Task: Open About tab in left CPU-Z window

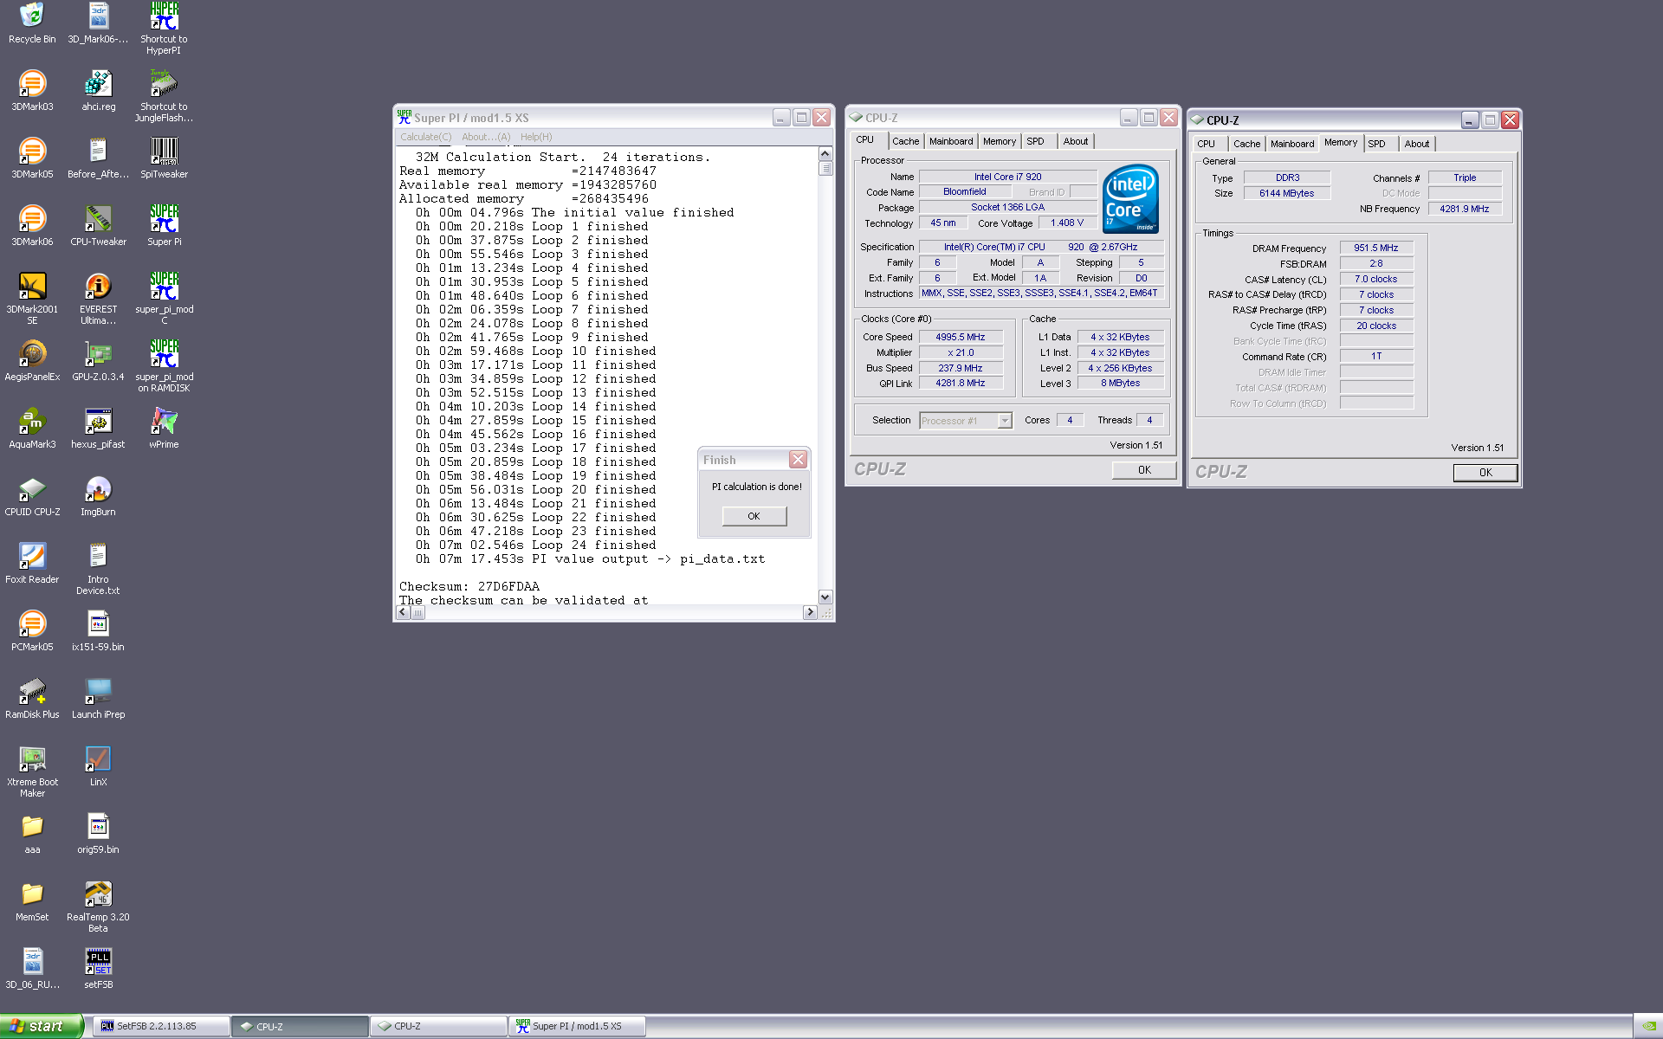Action: click(x=1076, y=141)
